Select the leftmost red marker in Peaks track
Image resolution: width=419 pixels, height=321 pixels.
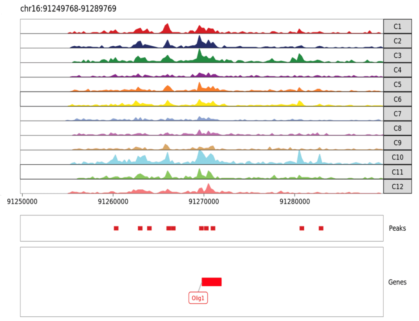116,228
